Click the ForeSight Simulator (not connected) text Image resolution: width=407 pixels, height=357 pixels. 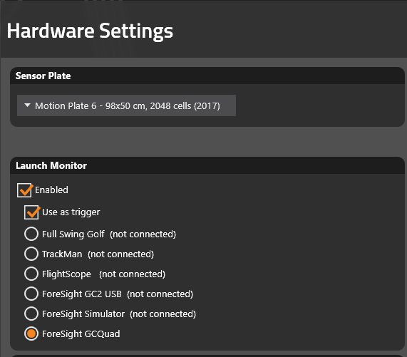point(119,314)
